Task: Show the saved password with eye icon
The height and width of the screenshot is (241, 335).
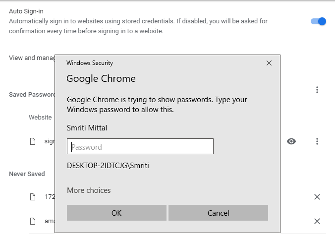Action: click(291, 141)
